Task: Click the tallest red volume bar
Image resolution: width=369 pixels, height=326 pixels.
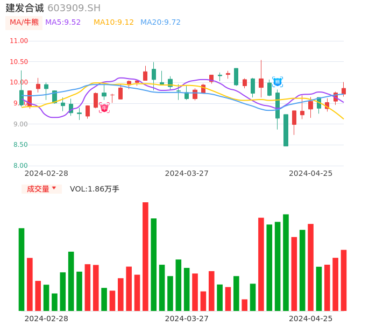Action: (145, 256)
